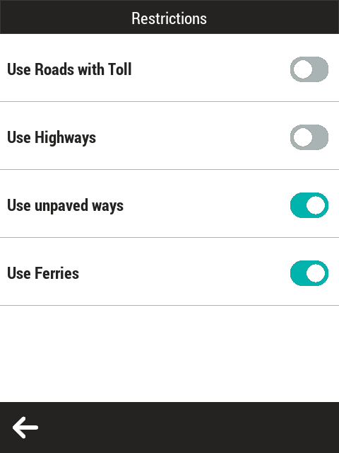
Task: Enable the Use Roads with Toll switch
Action: pyautogui.click(x=309, y=69)
